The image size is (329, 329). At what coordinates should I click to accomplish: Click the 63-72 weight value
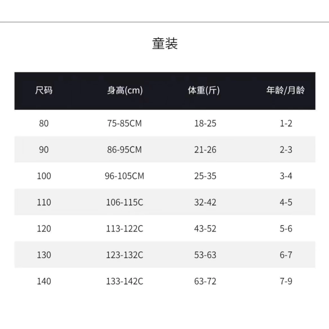[x=205, y=281]
